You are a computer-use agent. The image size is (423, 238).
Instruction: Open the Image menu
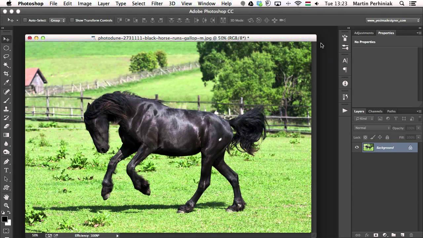85,4
